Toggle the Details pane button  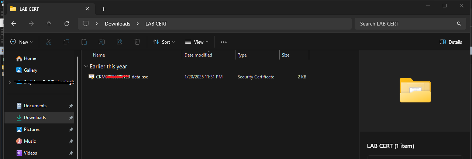pos(451,42)
